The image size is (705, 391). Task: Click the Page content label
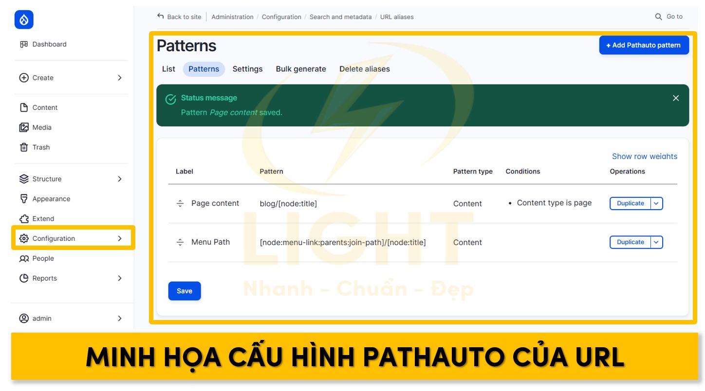[215, 203]
